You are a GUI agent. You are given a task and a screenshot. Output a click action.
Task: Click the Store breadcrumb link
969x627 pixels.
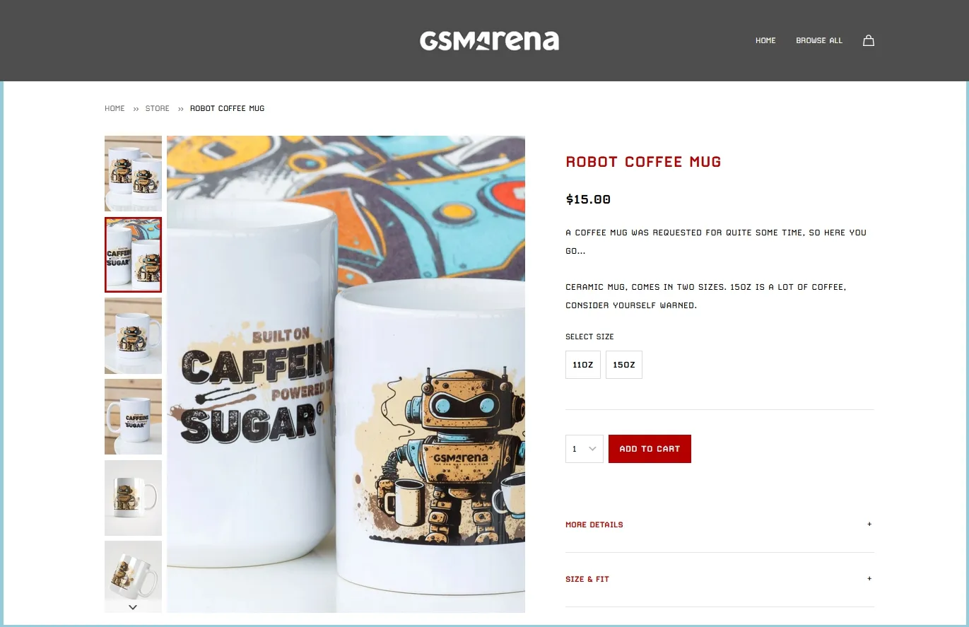pos(158,108)
